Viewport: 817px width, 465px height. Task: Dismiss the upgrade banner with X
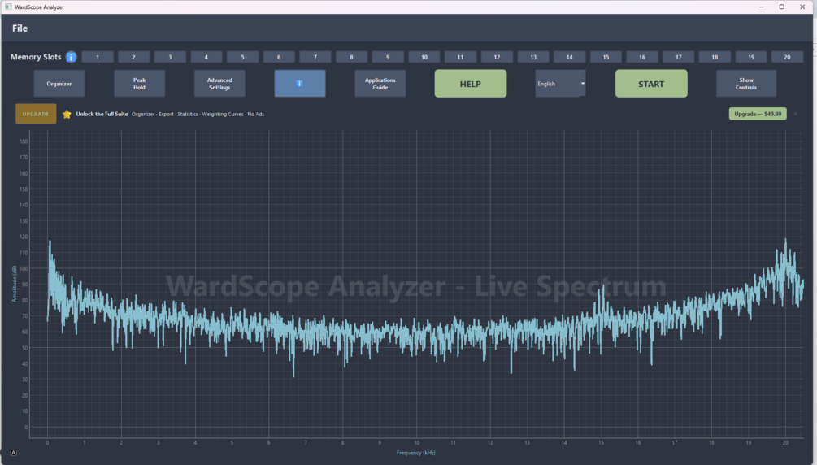coord(796,114)
